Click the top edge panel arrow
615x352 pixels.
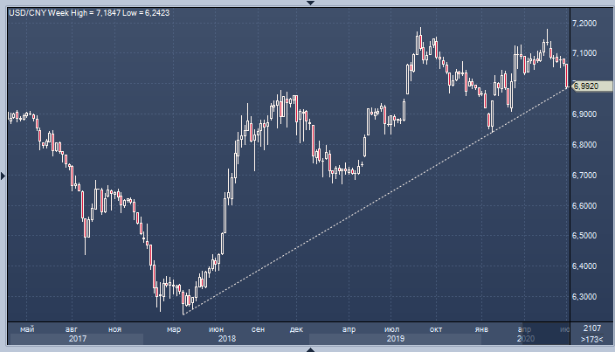pos(307,3)
